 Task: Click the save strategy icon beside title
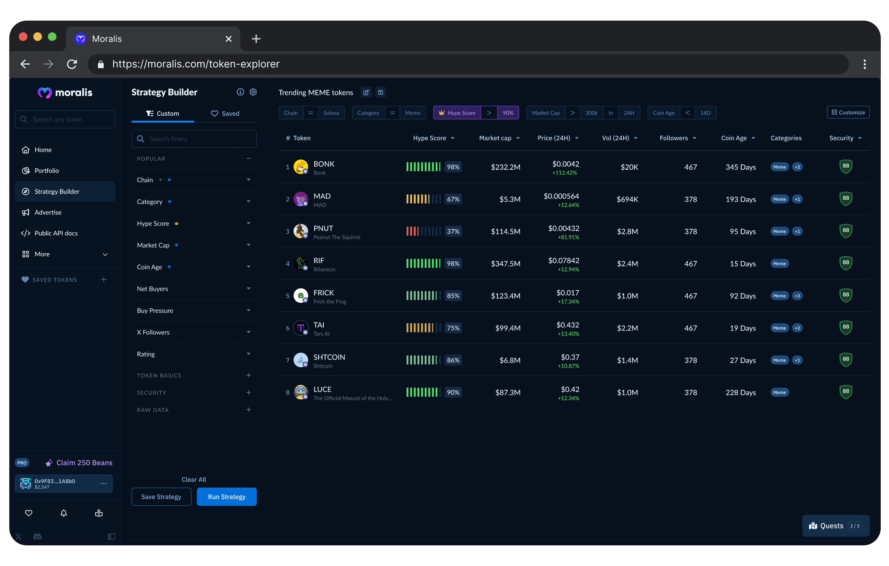click(381, 92)
